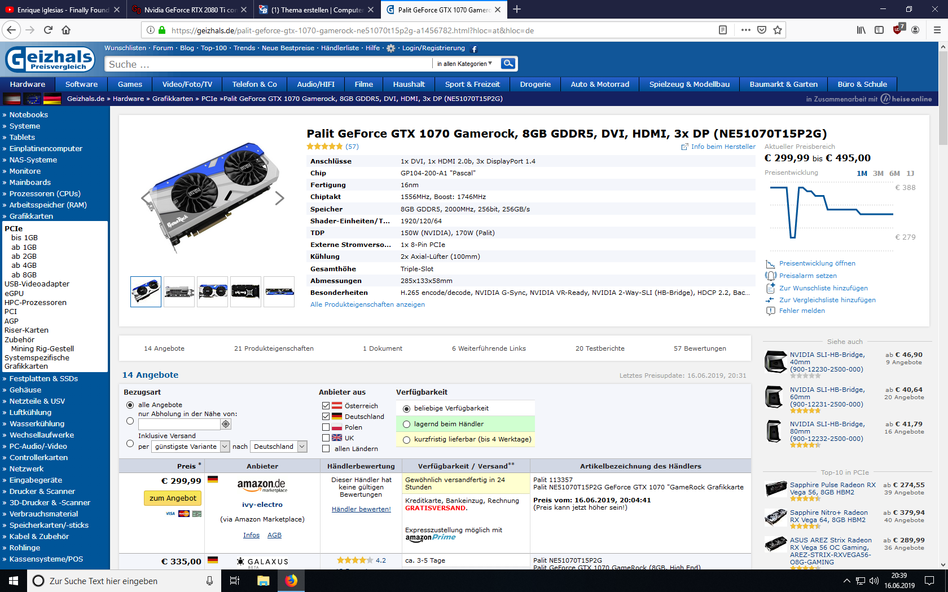Open 'günstigste Variante' shipping dropdown
This screenshot has height=592, width=948.
pyautogui.click(x=191, y=447)
